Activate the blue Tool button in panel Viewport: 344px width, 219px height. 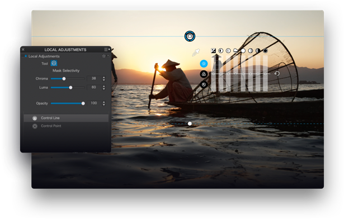54,63
